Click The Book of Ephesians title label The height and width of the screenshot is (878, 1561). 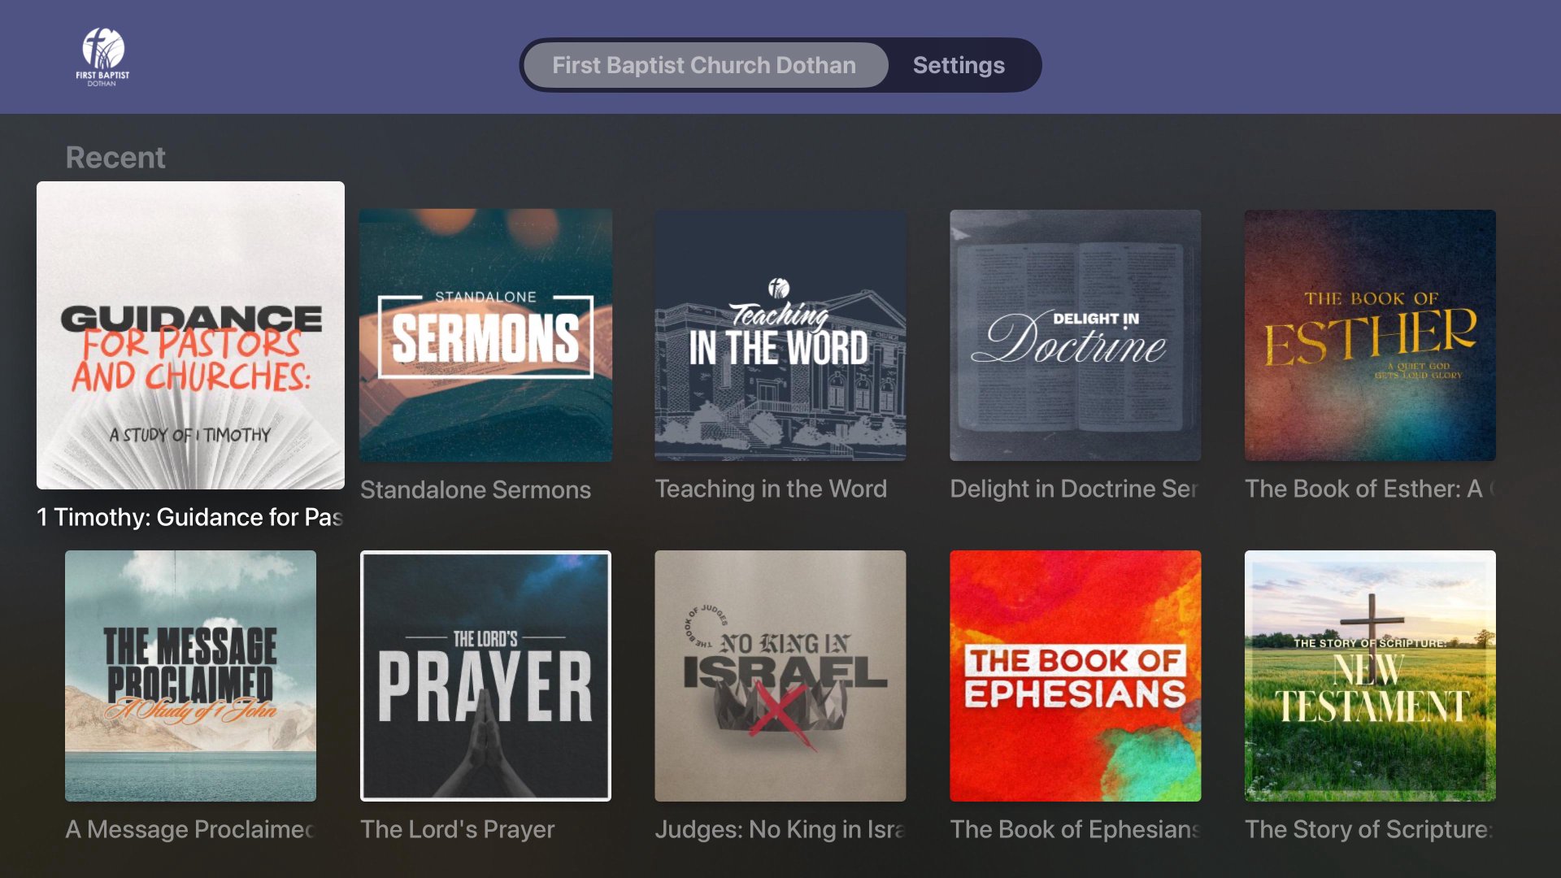coord(1075,829)
